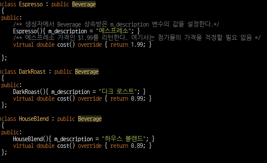Click the highlighted Beverage in DarkRoast declaration
Viewport: 267px width, 163px height.
87,72
